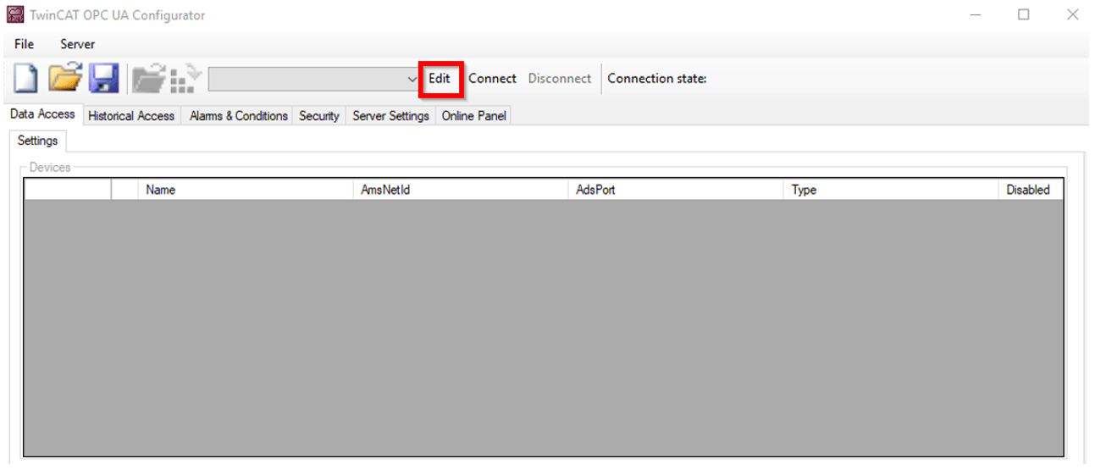Close the TwinCAT OPC UA Configurator window

tap(1073, 15)
